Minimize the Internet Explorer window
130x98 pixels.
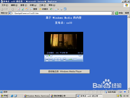pyautogui.click(x=123, y=1)
